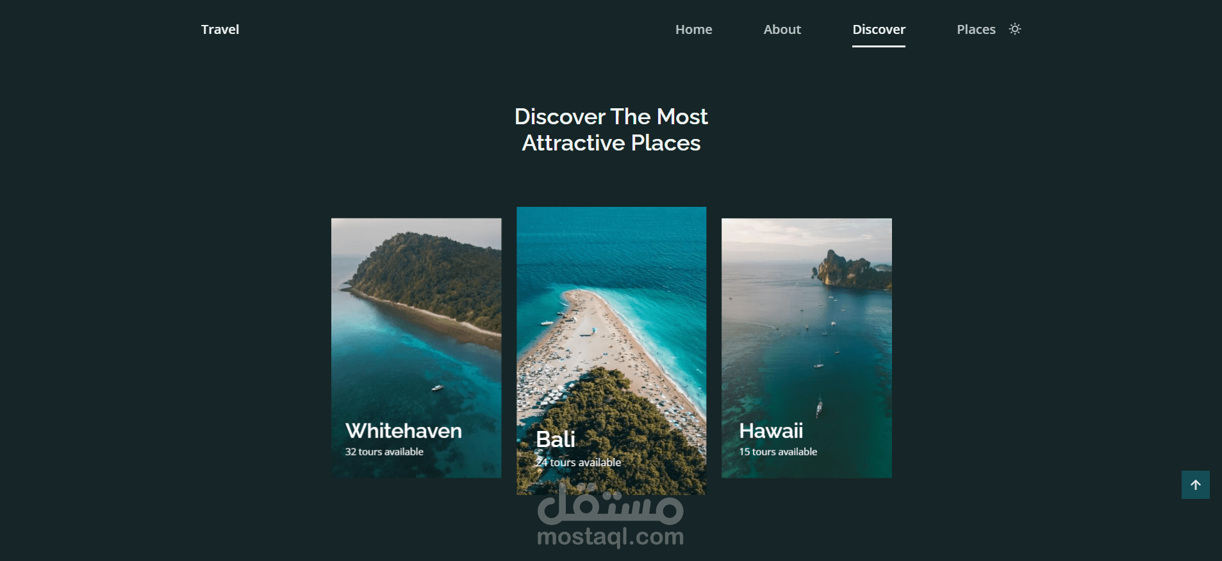Click the Travel logo text
The width and height of the screenshot is (1222, 561).
click(220, 29)
